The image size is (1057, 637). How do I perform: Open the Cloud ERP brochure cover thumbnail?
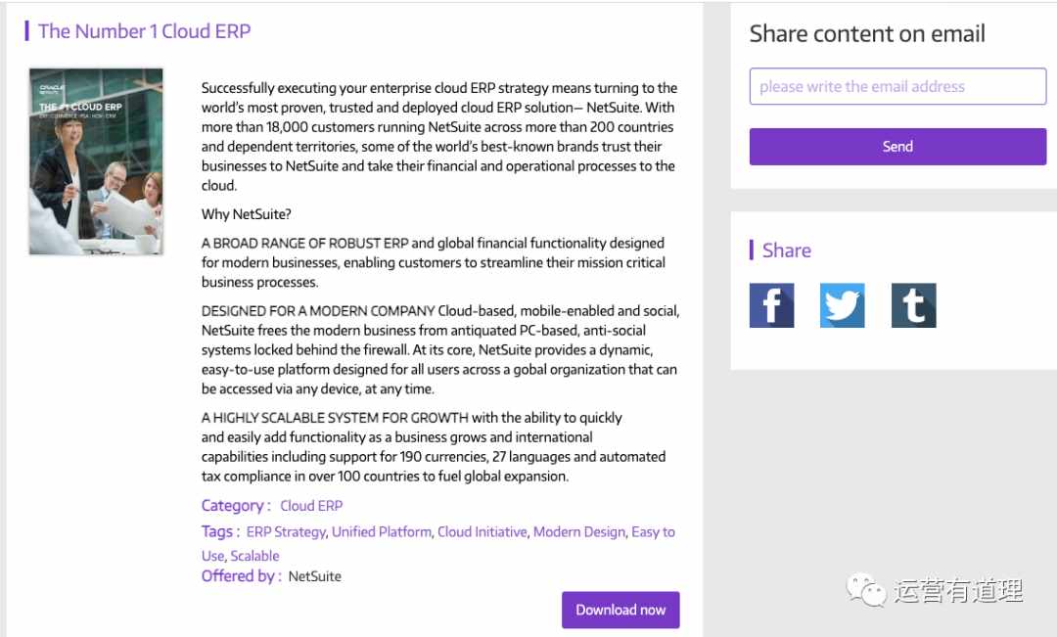coord(96,161)
